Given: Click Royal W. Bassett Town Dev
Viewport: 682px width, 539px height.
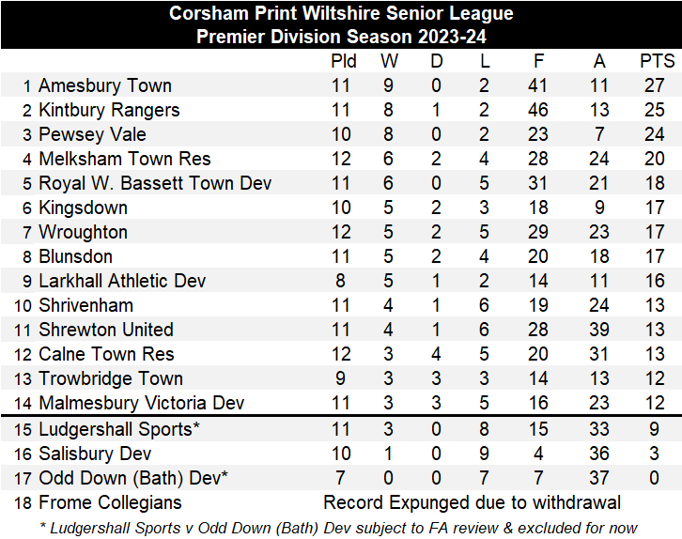Looking at the screenshot, I should coord(155,183).
